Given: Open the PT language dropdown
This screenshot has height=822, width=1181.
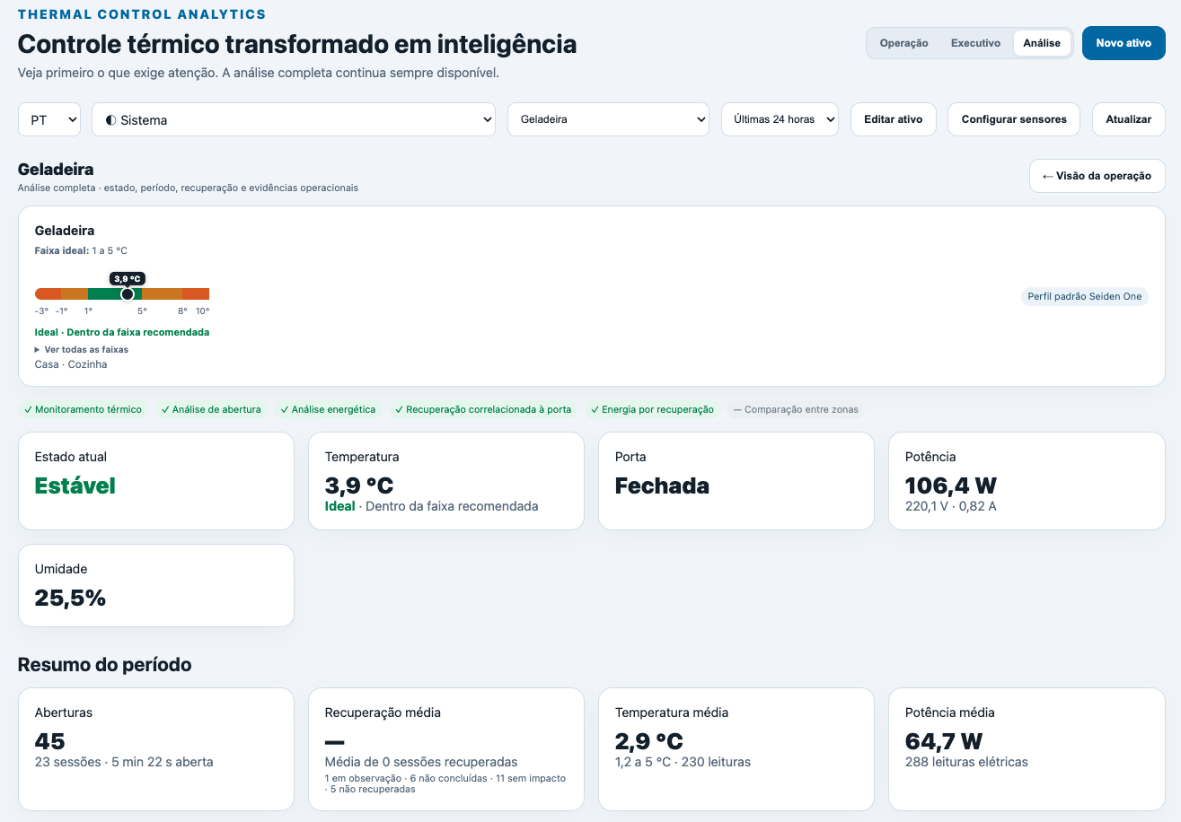Looking at the screenshot, I should pos(49,119).
